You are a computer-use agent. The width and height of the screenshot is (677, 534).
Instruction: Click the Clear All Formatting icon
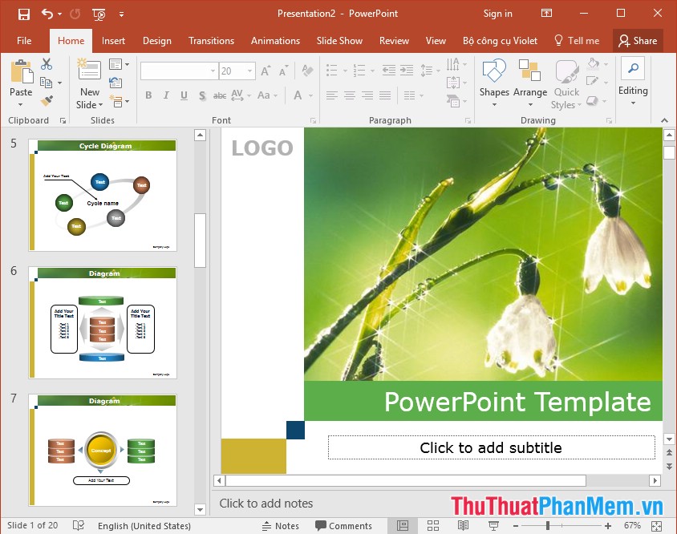306,71
